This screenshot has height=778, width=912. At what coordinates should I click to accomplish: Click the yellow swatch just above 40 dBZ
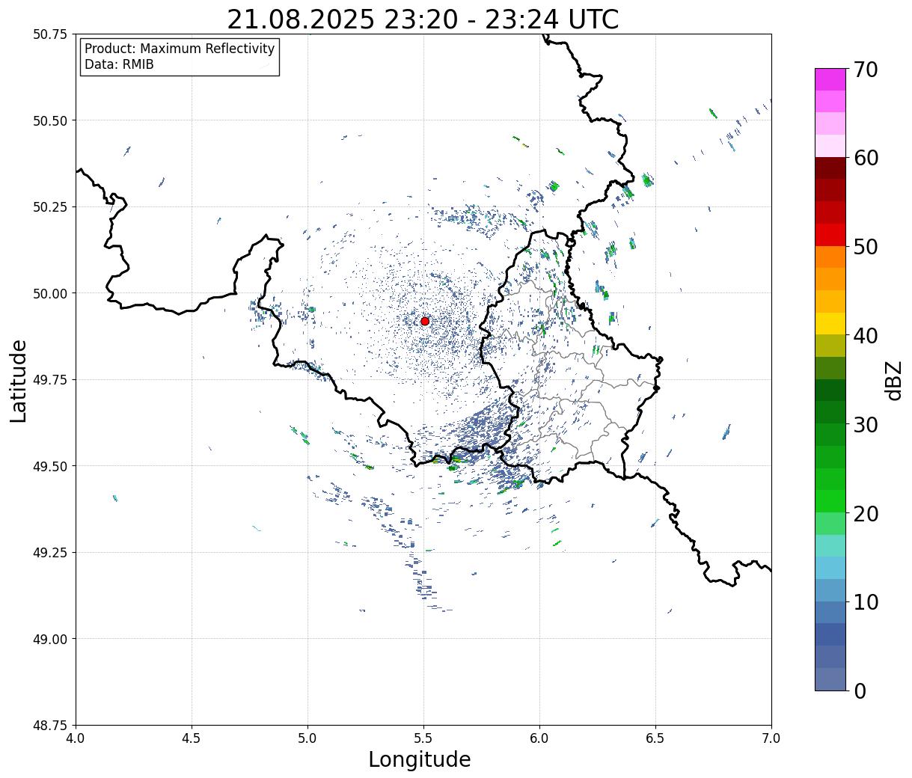(830, 323)
